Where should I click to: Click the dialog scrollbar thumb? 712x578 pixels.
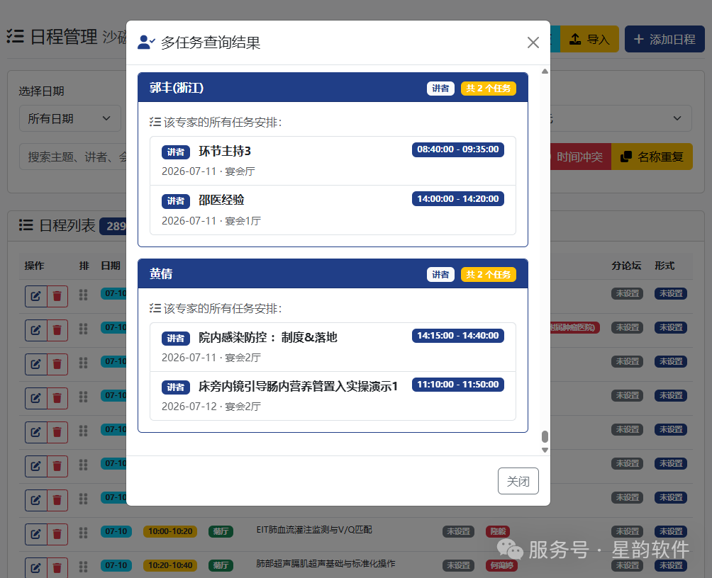click(545, 436)
